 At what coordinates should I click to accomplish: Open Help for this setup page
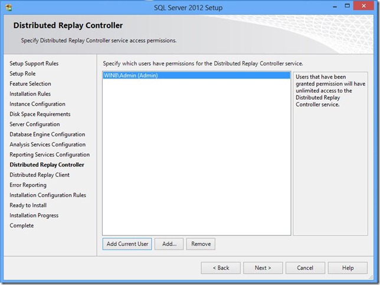click(348, 268)
